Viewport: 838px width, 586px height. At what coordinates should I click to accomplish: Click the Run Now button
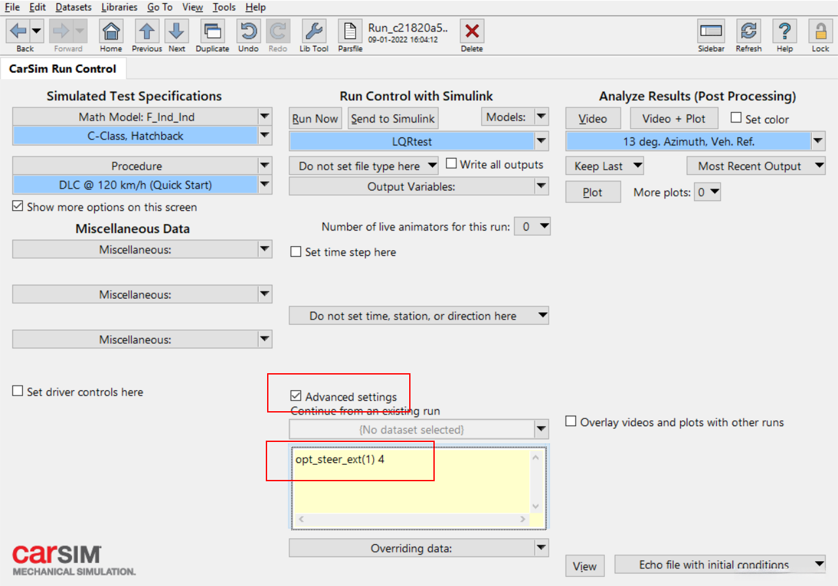coord(316,119)
